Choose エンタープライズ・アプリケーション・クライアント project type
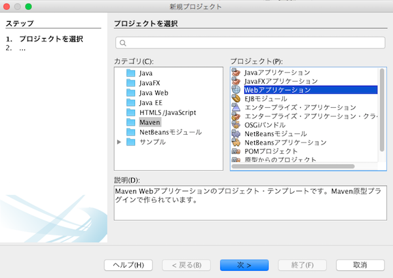 (310, 116)
